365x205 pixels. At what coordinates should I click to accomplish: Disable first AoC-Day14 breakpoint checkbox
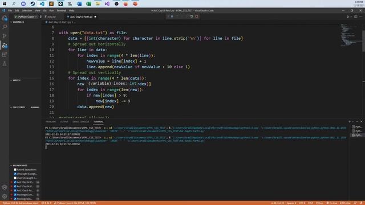[x=15, y=182]
